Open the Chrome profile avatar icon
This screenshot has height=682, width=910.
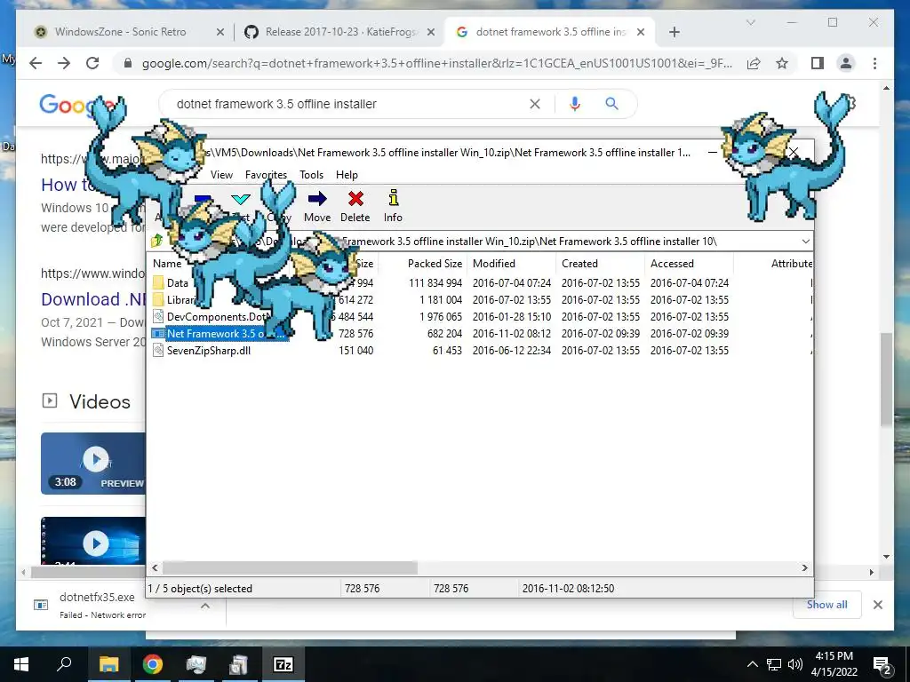[x=846, y=63]
